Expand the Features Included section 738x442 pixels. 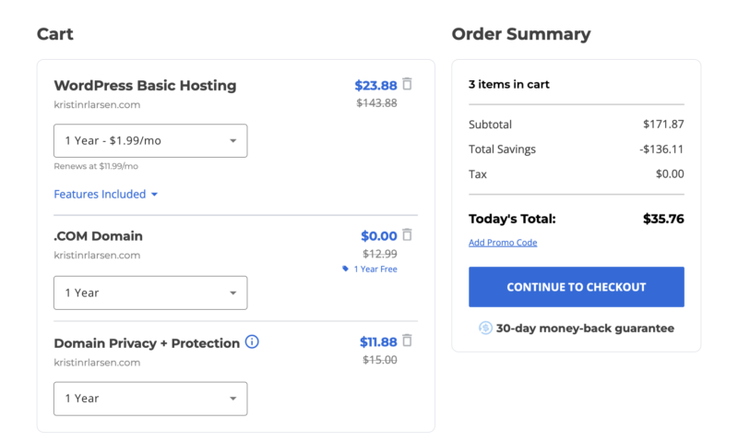tap(105, 194)
